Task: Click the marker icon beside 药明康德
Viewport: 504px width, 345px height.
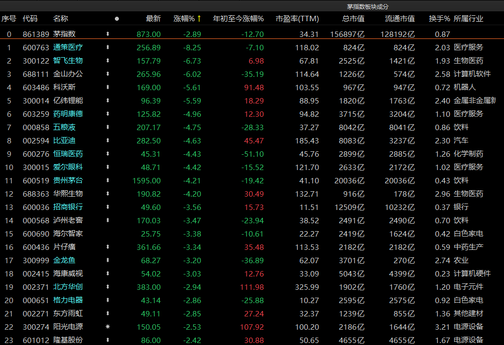Action: pos(108,114)
